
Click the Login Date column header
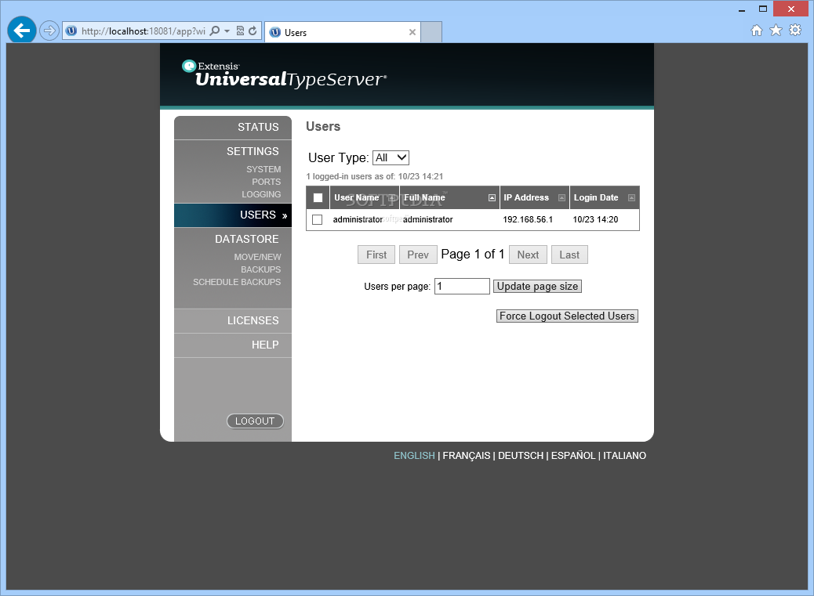(596, 197)
